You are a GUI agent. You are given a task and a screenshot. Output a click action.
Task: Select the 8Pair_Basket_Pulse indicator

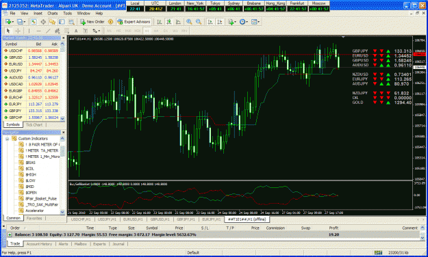click(41, 199)
